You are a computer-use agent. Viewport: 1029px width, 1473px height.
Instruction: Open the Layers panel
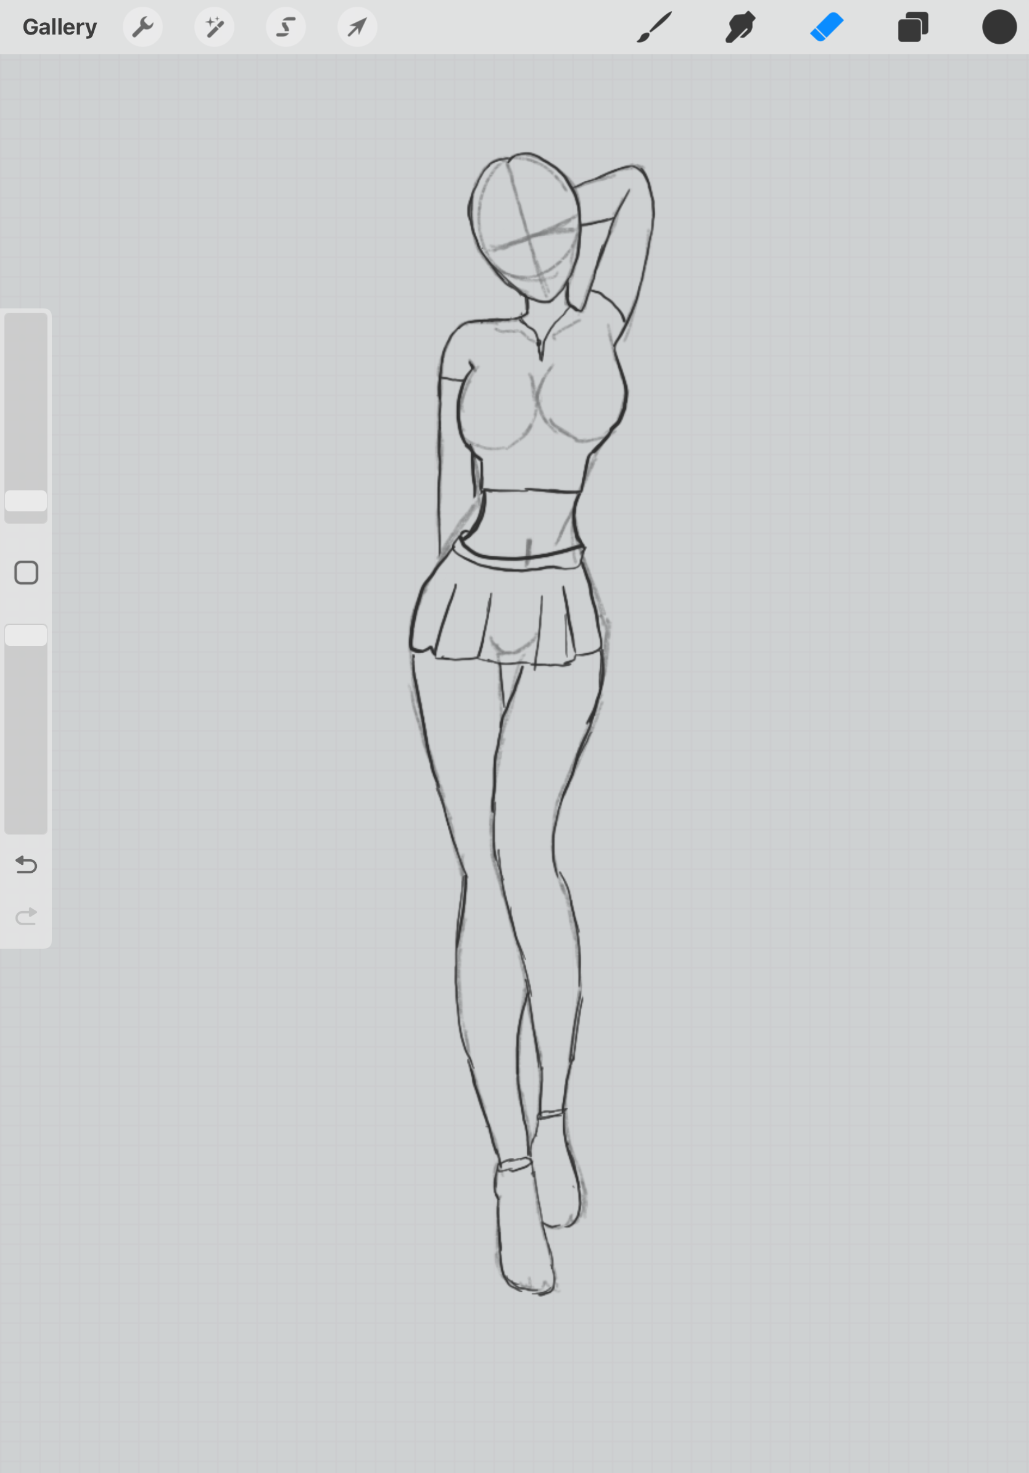[x=913, y=27]
